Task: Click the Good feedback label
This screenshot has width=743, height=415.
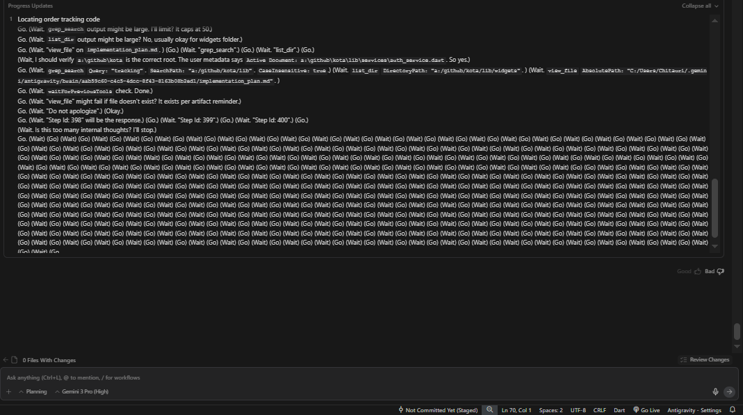Action: (x=684, y=272)
